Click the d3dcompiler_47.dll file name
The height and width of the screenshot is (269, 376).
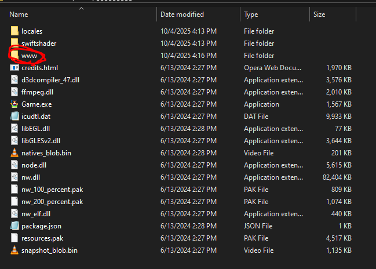(x=48, y=80)
